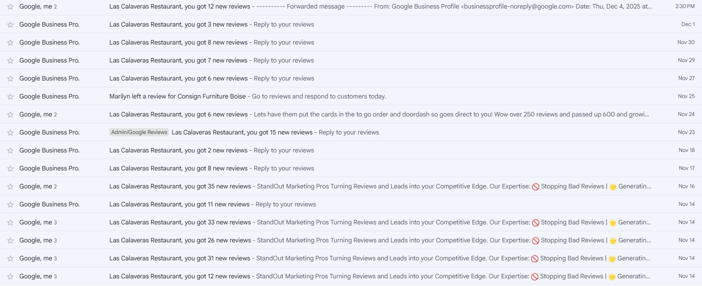Click the 2:30 PM timestamp of the first email
The width and height of the screenshot is (702, 286).
(685, 6)
